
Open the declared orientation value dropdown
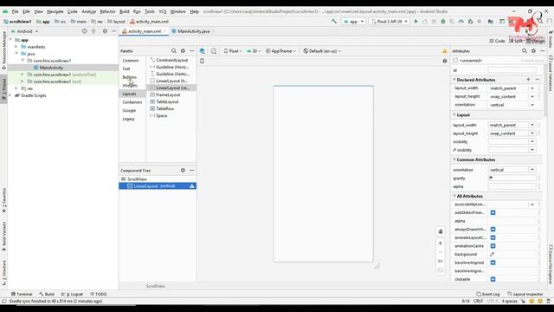[x=532, y=105]
